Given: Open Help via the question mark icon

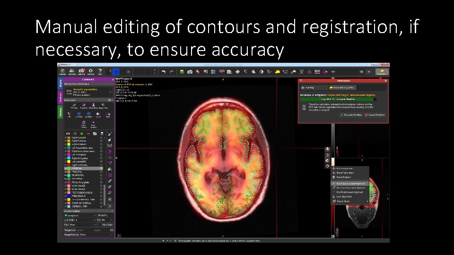Looking at the screenshot, I should (100, 71).
